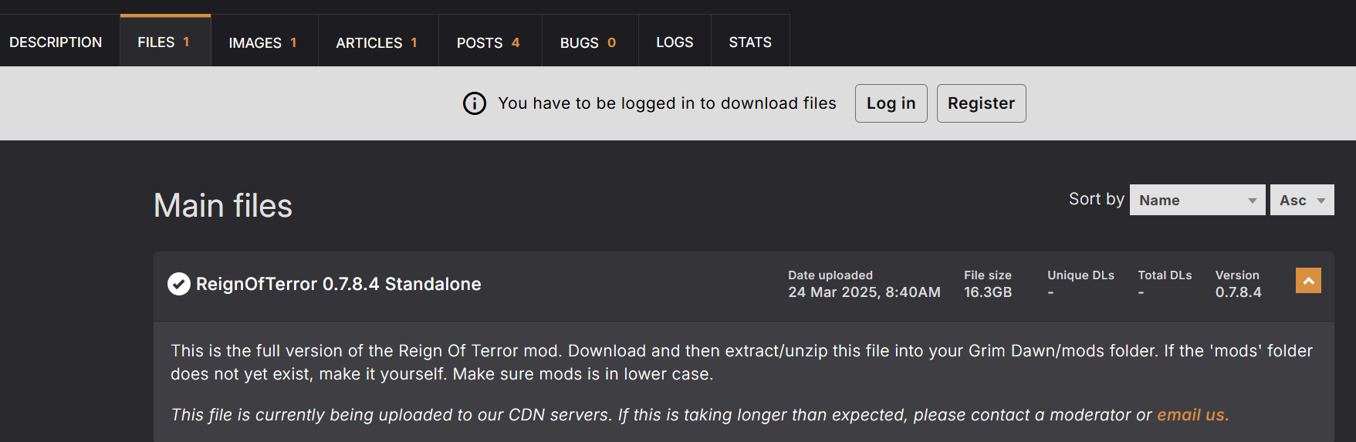
Task: Collapse the ReignOfTerror file details
Action: [x=1308, y=281]
